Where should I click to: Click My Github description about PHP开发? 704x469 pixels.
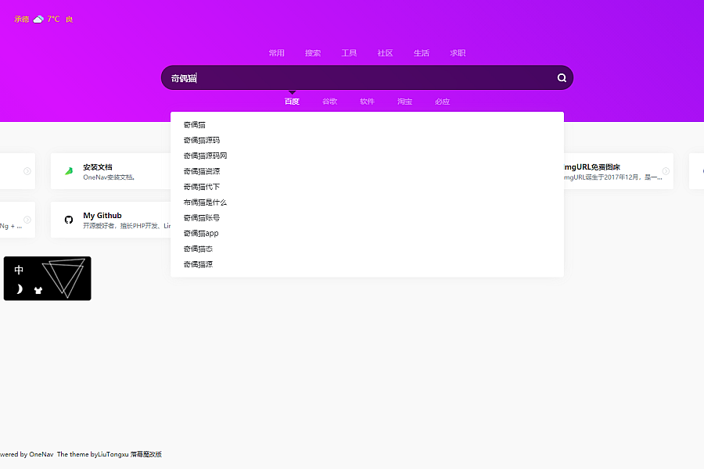[127, 226]
